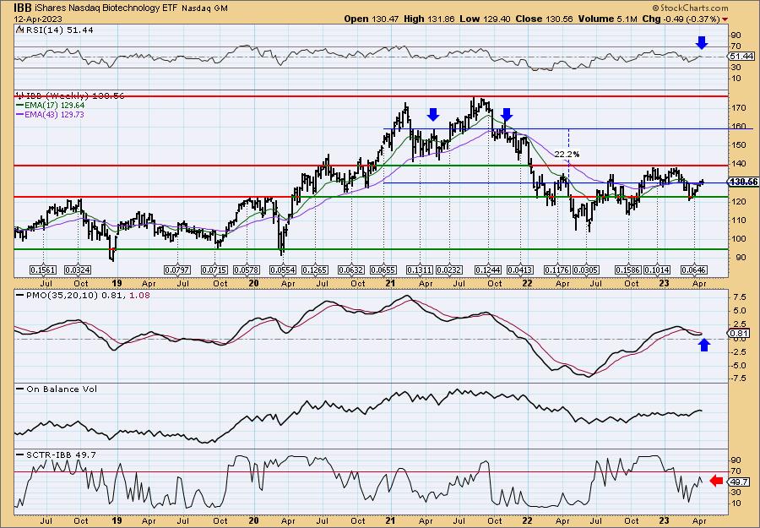Click the 0.1561 dividend value
The image size is (760, 528).
click(x=43, y=269)
